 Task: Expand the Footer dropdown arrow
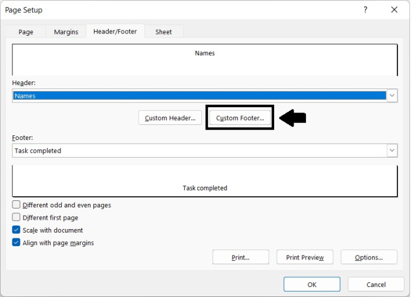(x=392, y=151)
